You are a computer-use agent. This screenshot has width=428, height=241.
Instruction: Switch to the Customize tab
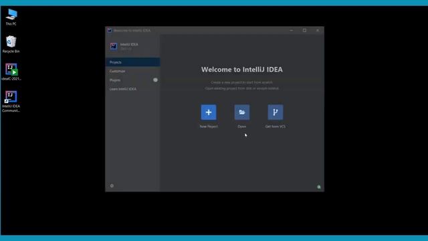pos(132,71)
